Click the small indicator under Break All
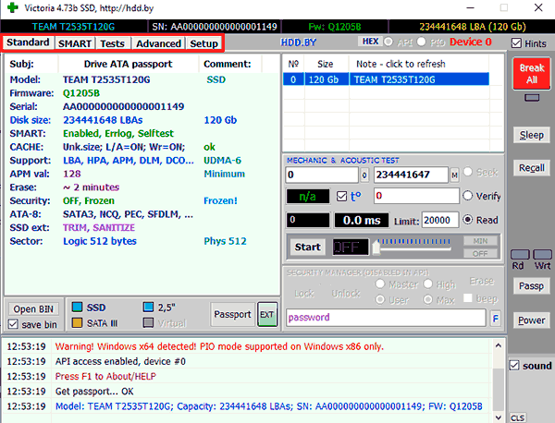 [x=532, y=97]
